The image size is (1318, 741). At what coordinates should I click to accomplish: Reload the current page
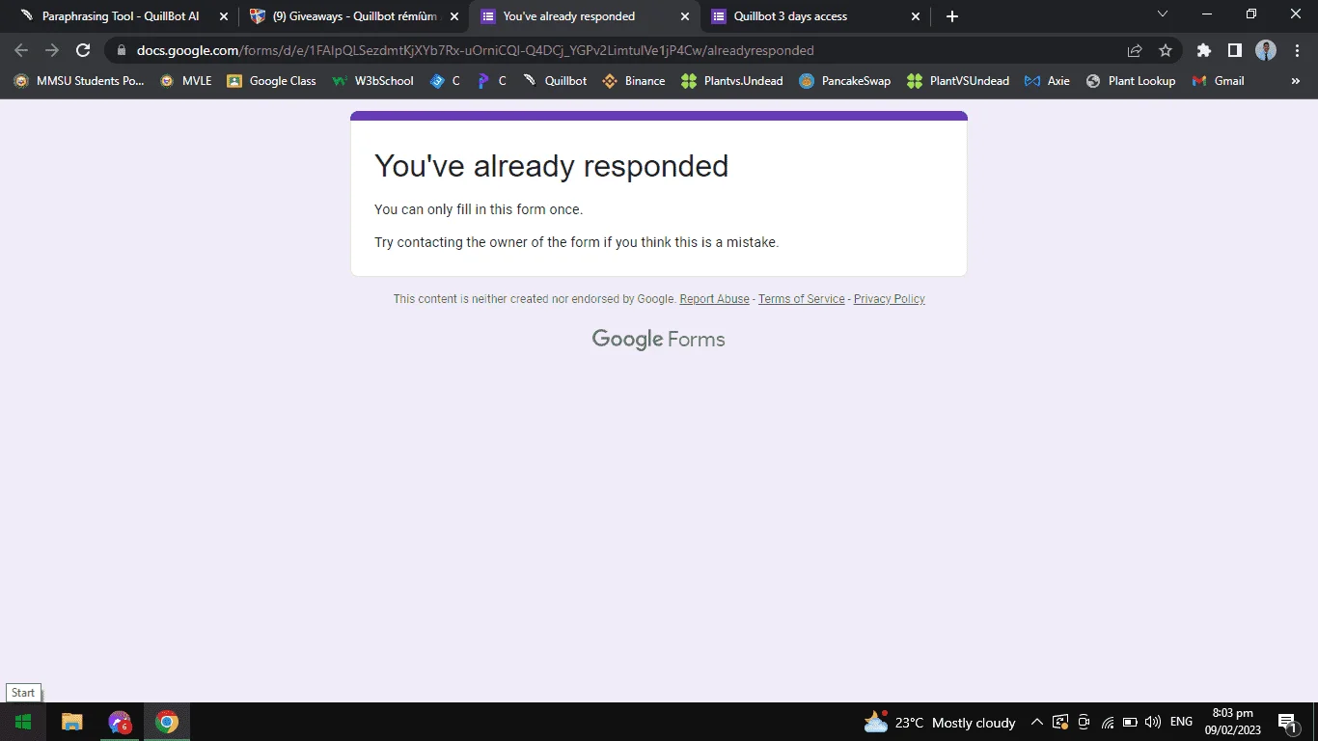point(83,50)
